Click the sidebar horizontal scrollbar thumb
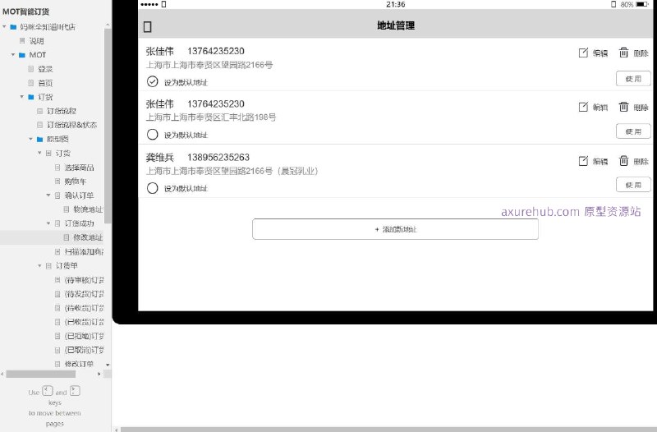Screen dimensions: 657x432 (40, 374)
